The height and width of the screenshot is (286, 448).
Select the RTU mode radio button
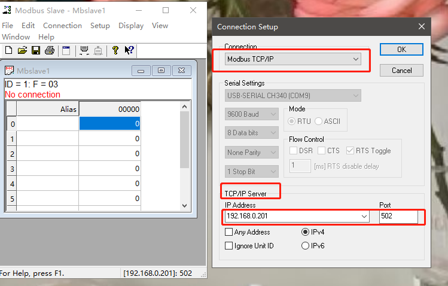pos(291,121)
